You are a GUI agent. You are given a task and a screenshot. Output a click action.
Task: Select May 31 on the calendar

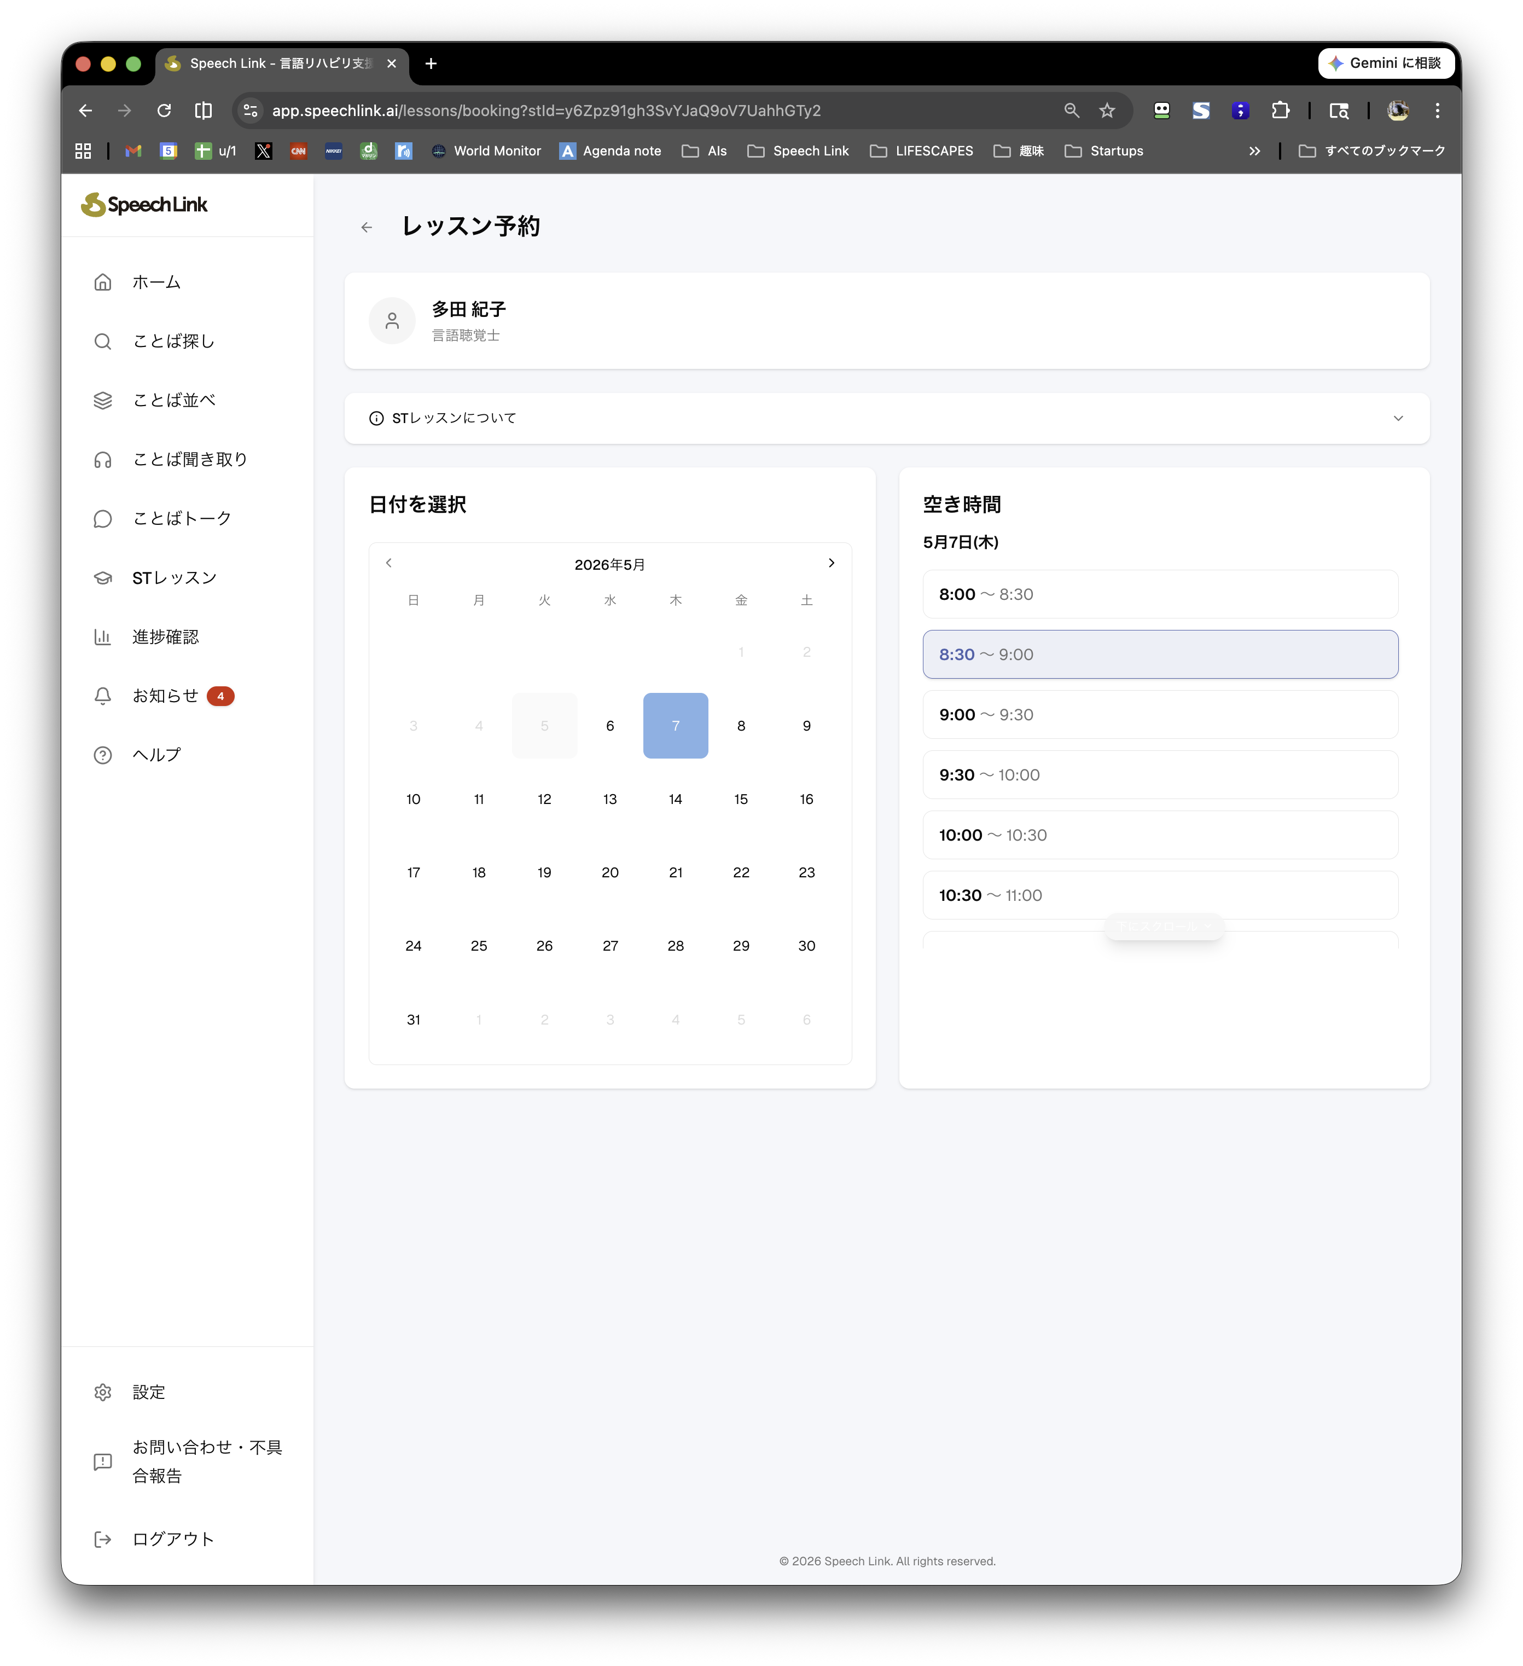[414, 1020]
